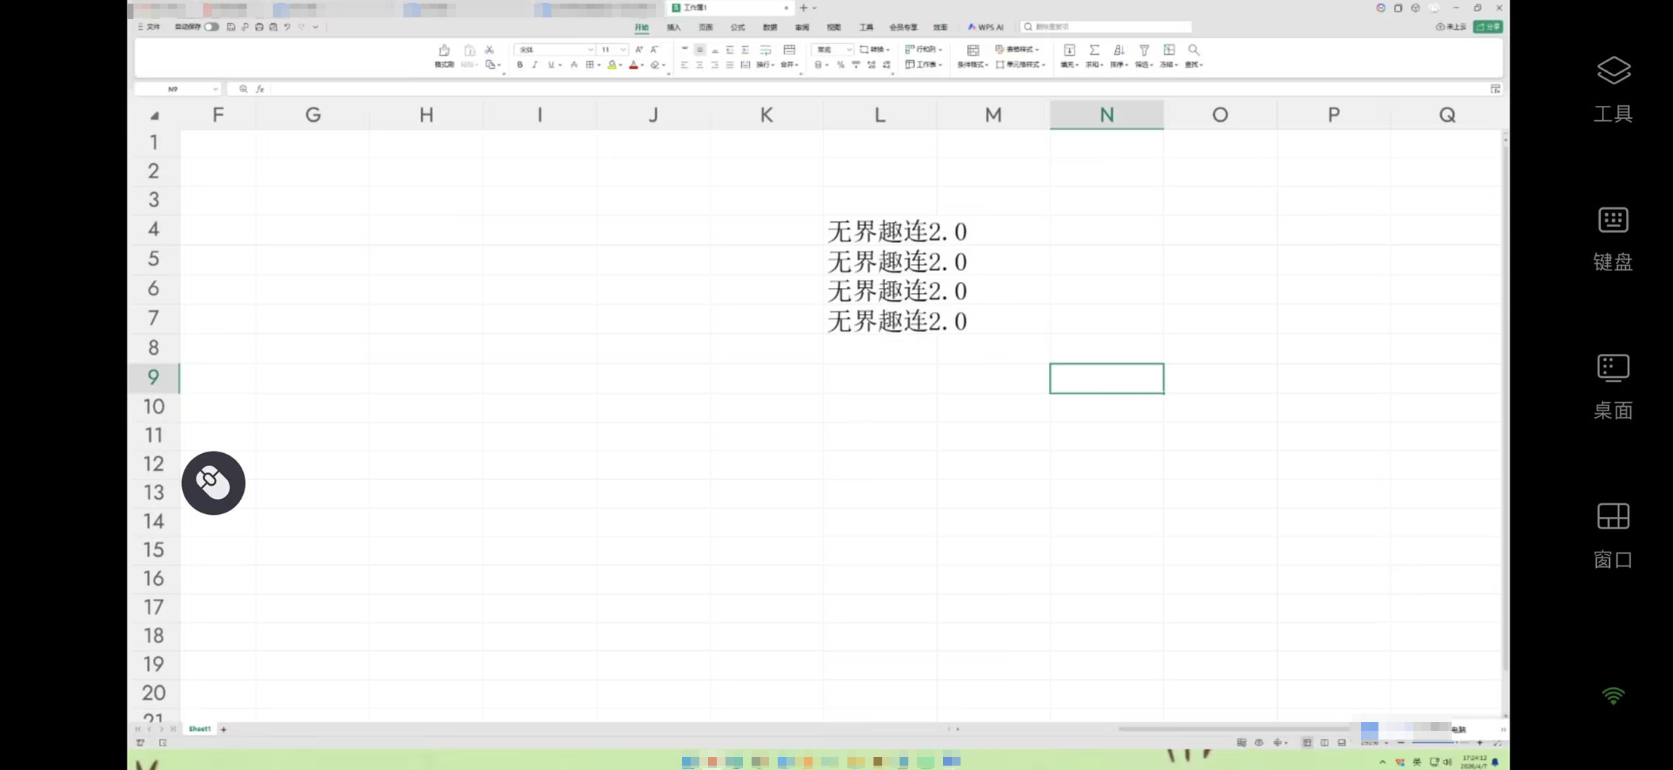
Task: Click the cut scissors icon
Action: pyautogui.click(x=490, y=49)
